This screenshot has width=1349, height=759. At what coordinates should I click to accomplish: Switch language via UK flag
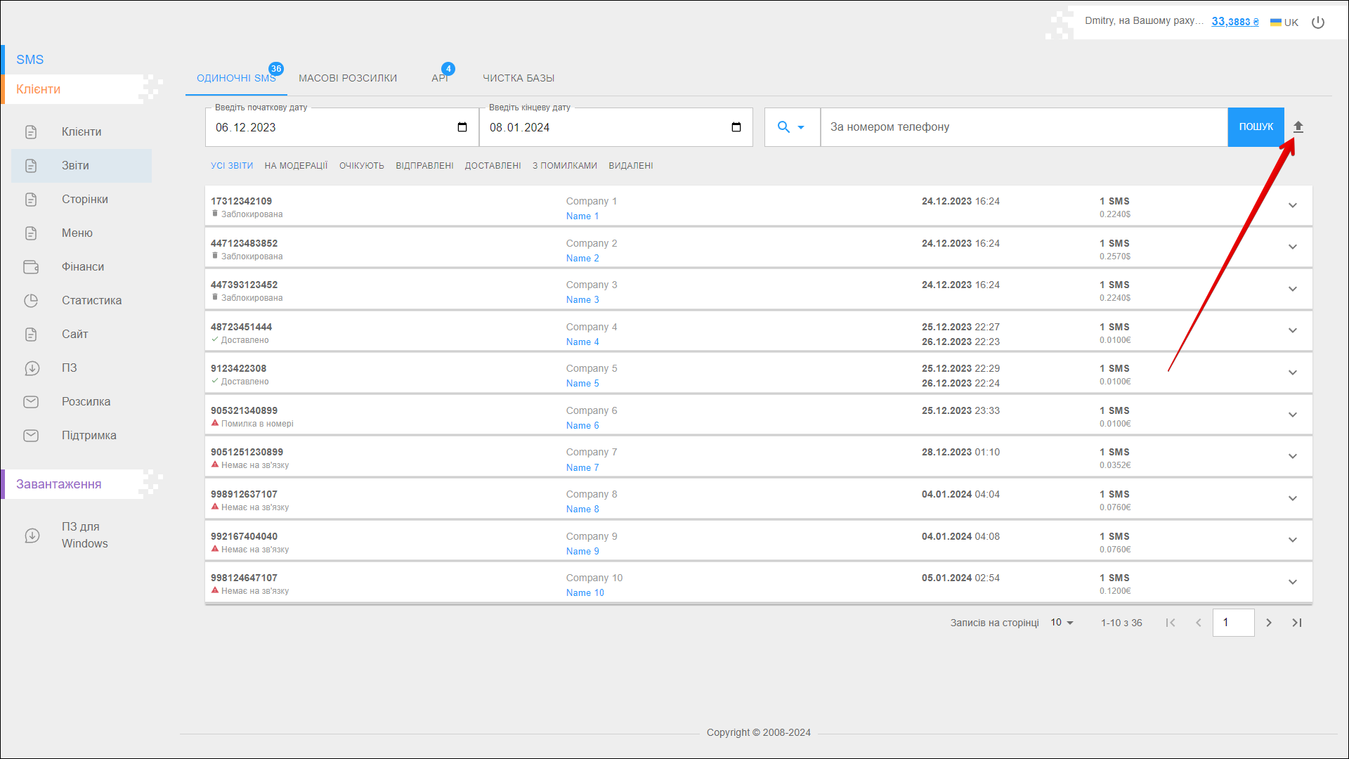pyautogui.click(x=1284, y=22)
